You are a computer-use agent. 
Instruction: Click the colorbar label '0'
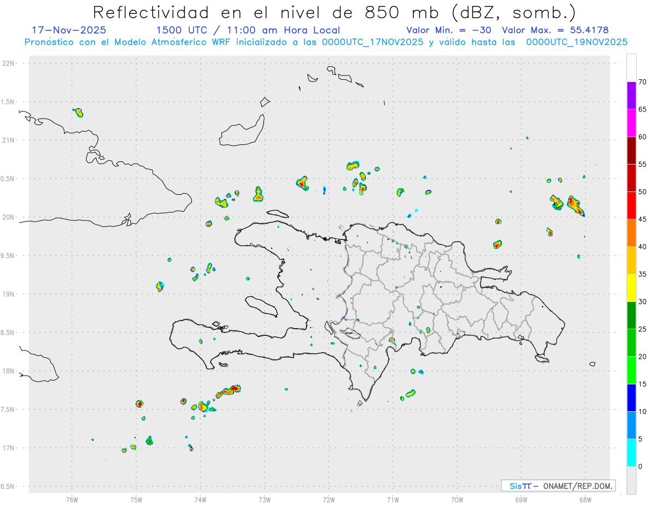coord(640,467)
